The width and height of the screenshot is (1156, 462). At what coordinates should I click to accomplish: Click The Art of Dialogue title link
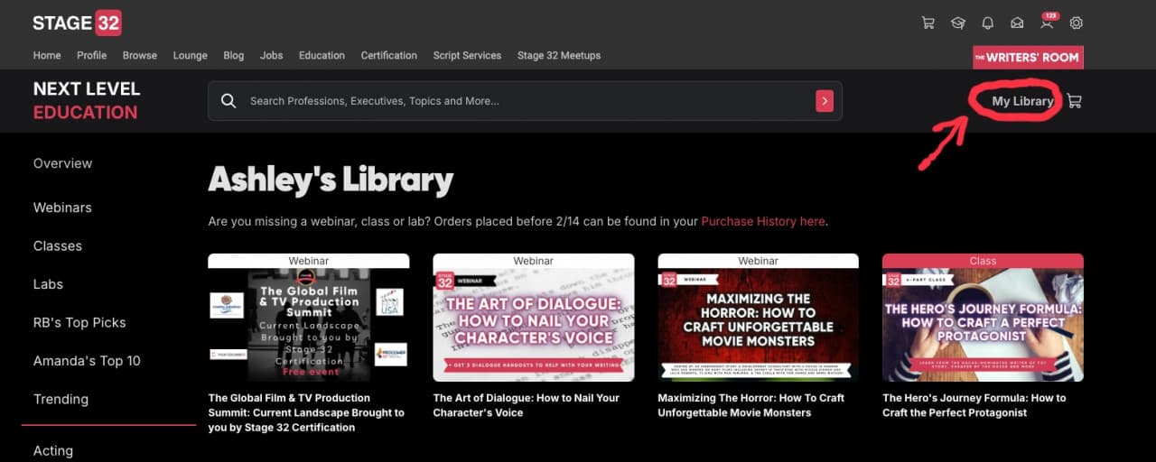[x=527, y=405]
